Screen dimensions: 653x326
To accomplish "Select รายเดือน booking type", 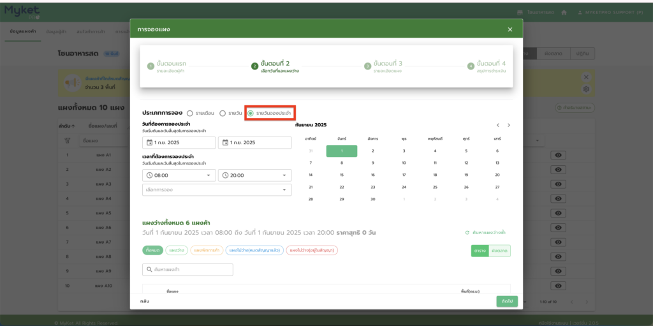I will point(190,113).
